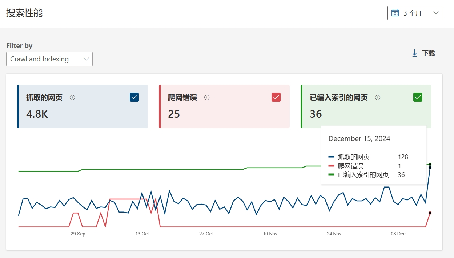
Task: Click info icon next to 爬网错误
Action: coord(207,97)
